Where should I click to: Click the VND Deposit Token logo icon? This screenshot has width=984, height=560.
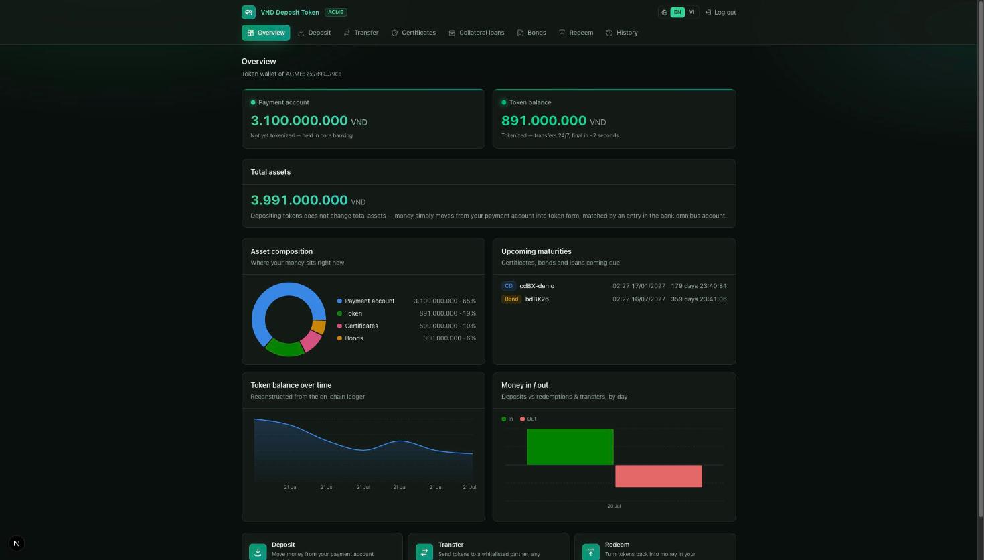pos(248,12)
